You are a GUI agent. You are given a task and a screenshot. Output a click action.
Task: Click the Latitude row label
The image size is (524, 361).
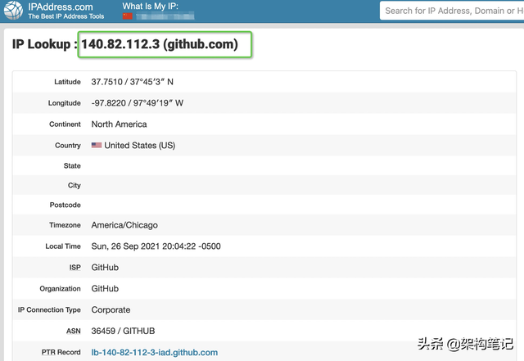(x=67, y=82)
